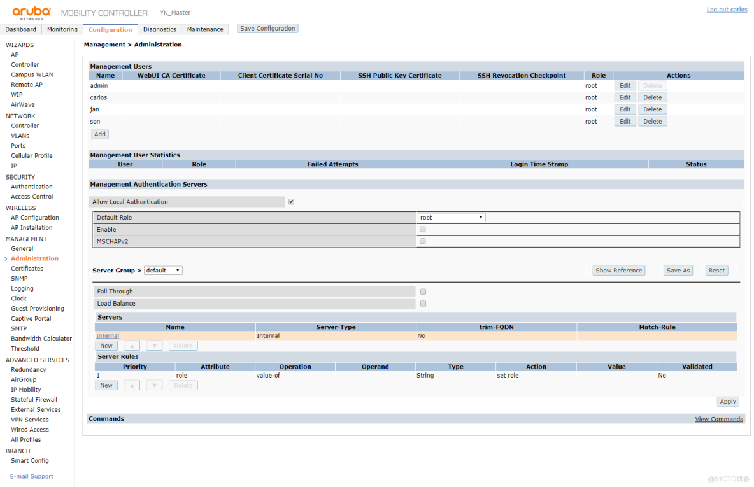Edit the admin management user
This screenshot has height=487, width=754.
[625, 85]
